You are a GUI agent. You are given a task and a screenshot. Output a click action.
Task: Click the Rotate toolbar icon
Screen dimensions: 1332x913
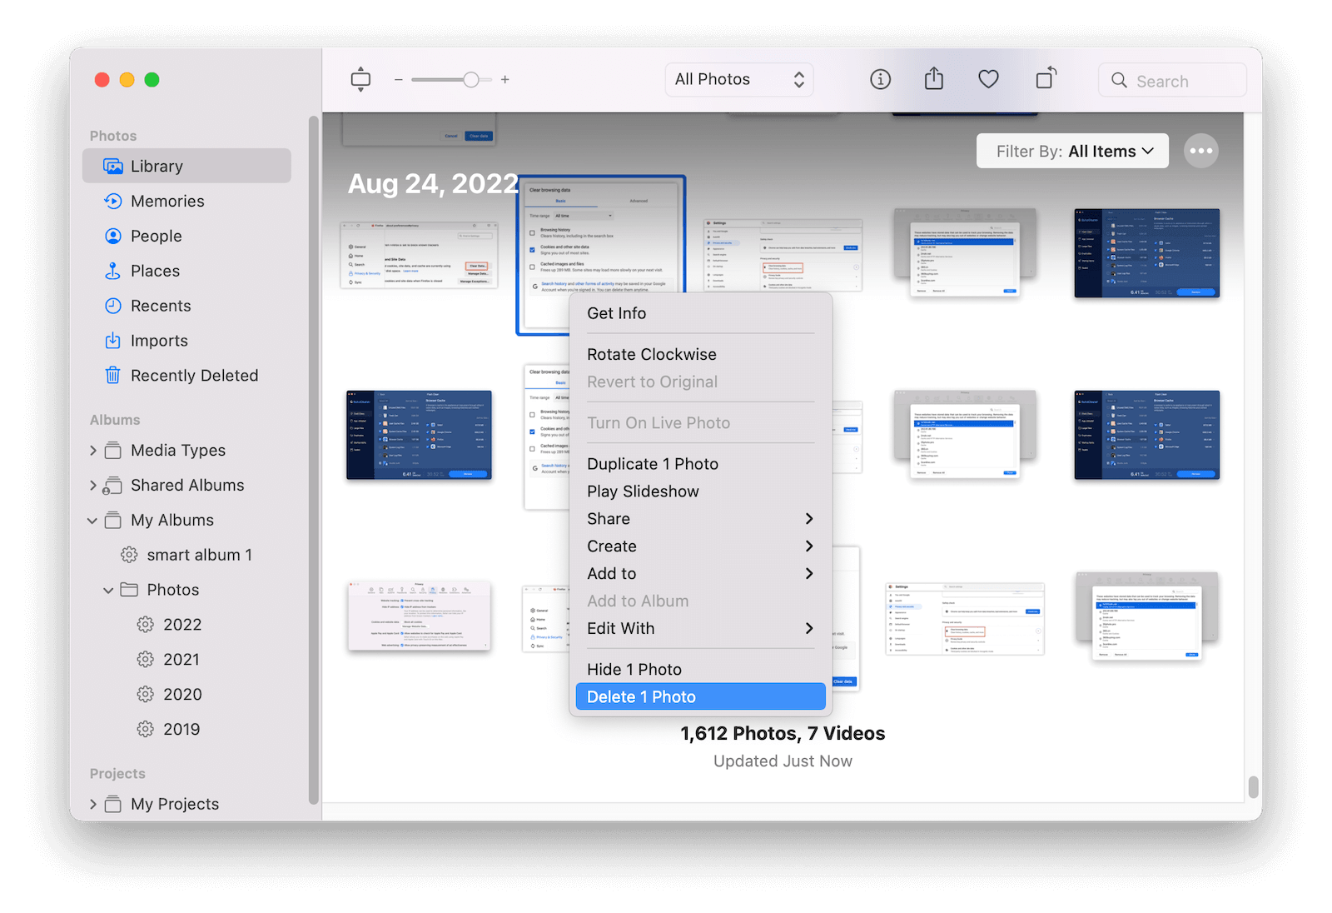[1046, 78]
